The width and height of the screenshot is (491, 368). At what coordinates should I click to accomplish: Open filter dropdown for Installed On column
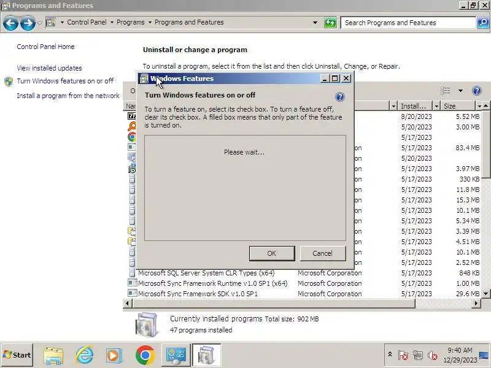pyautogui.click(x=436, y=106)
